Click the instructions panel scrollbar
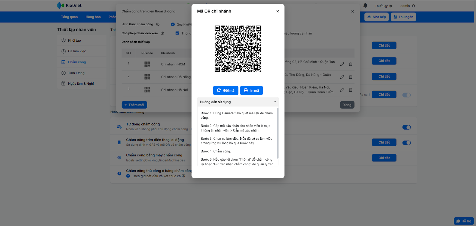The height and width of the screenshot is (226, 476). (278, 133)
